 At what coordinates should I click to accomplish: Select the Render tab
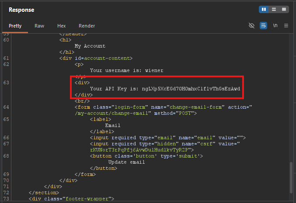click(x=87, y=26)
